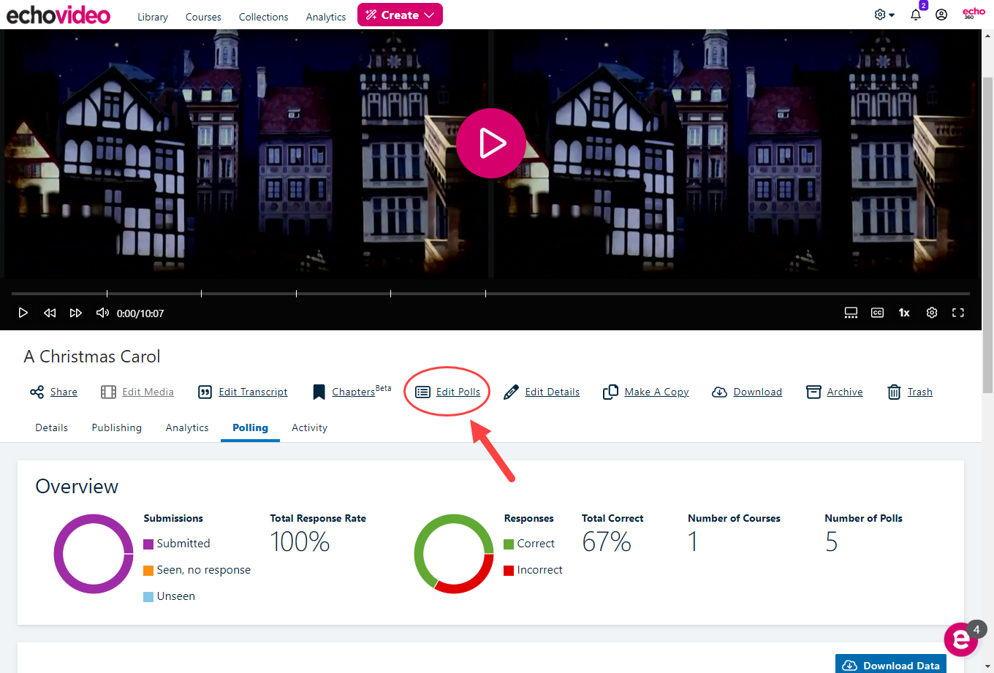Click the Share link

pos(64,392)
